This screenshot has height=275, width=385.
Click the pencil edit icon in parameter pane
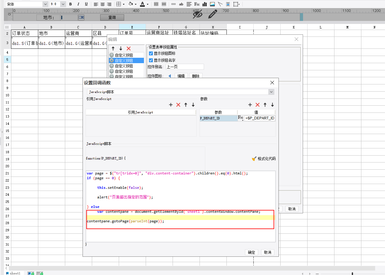pyautogui.click(x=213, y=14)
